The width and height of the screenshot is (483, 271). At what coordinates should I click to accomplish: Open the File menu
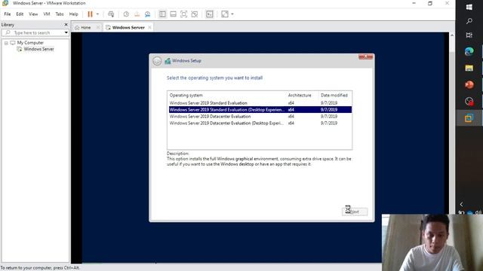[x=8, y=14]
